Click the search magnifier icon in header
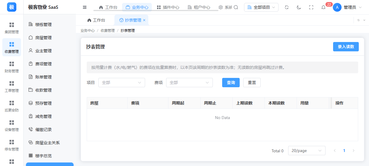The image size is (369, 166). click(236, 7)
